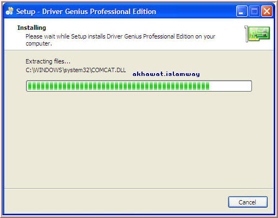The height and width of the screenshot is (218, 278).
Task: Click the akhawat.islamway watermark text
Action: tap(166, 74)
